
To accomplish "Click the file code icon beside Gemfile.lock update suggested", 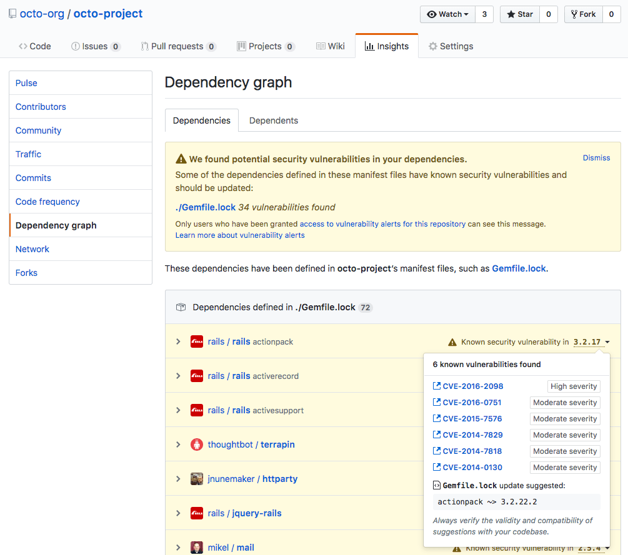I will coord(437,485).
